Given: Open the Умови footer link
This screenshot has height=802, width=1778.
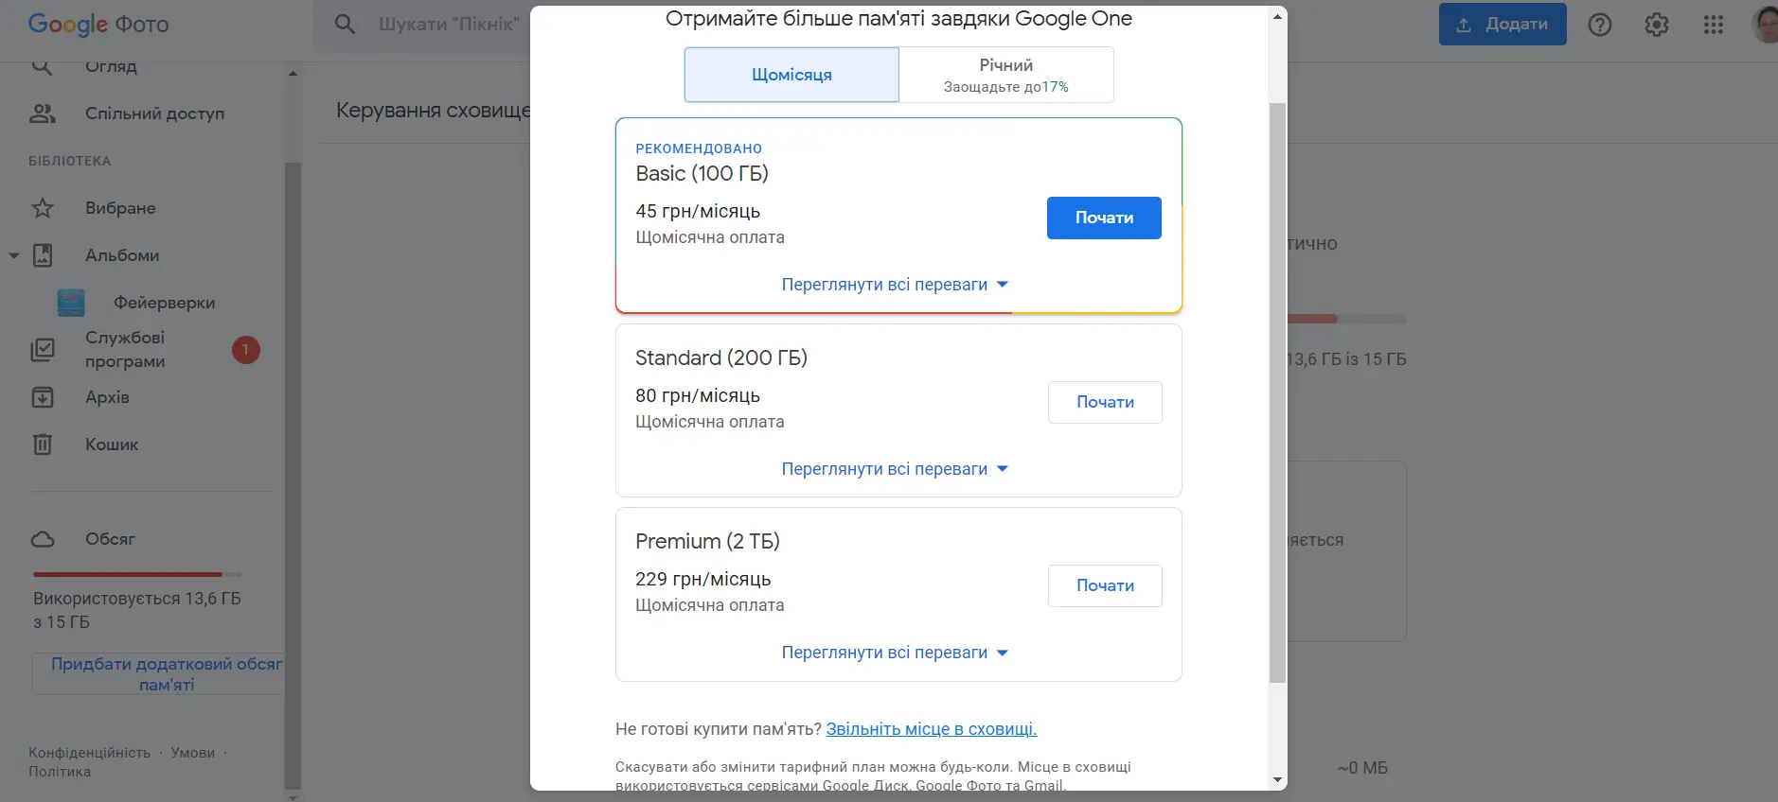Looking at the screenshot, I should coord(193,753).
